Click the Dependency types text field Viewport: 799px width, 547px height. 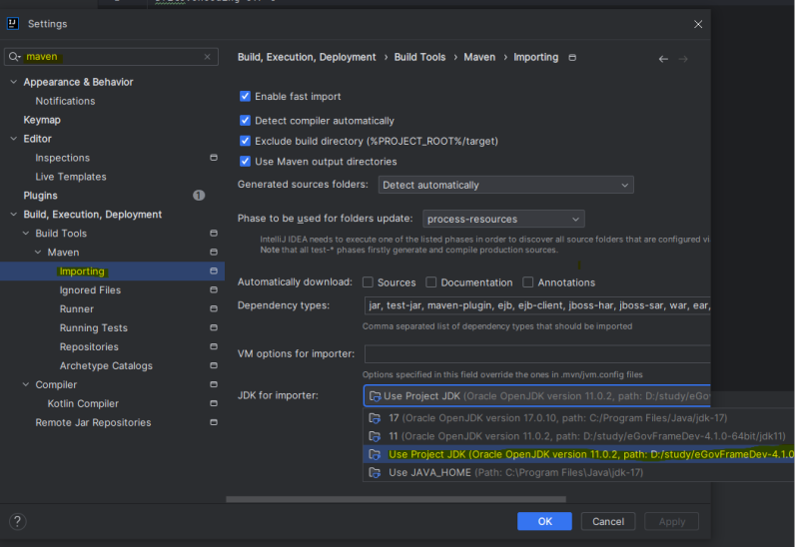537,305
